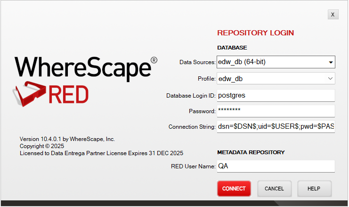The image size is (349, 207).
Task: Click the 'Version 10.4.0.1 by WhereScape, Inc.' text
Action: point(67,139)
